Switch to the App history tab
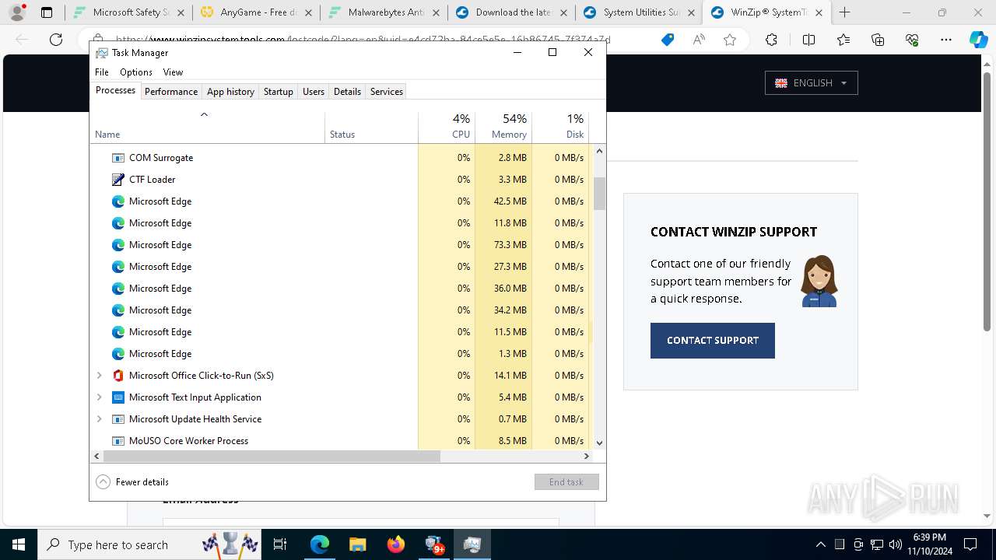 (x=230, y=91)
